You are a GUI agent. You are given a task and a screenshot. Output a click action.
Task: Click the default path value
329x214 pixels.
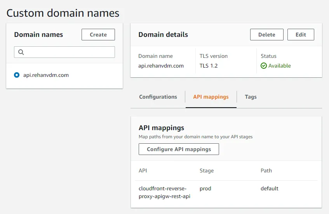coord(270,188)
